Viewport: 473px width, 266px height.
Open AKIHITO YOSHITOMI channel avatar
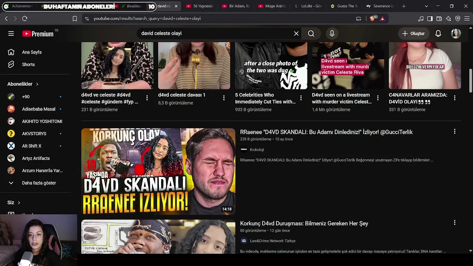(x=11, y=121)
